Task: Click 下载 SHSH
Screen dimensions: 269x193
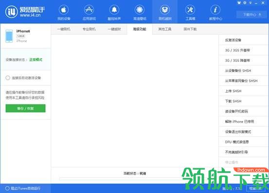Action: (244, 101)
